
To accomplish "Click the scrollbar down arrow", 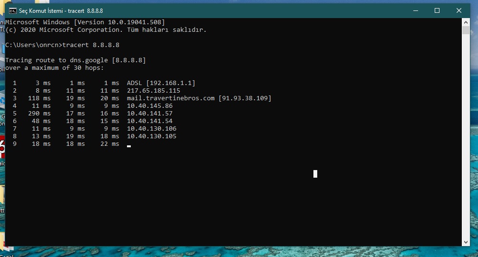I will (466, 242).
